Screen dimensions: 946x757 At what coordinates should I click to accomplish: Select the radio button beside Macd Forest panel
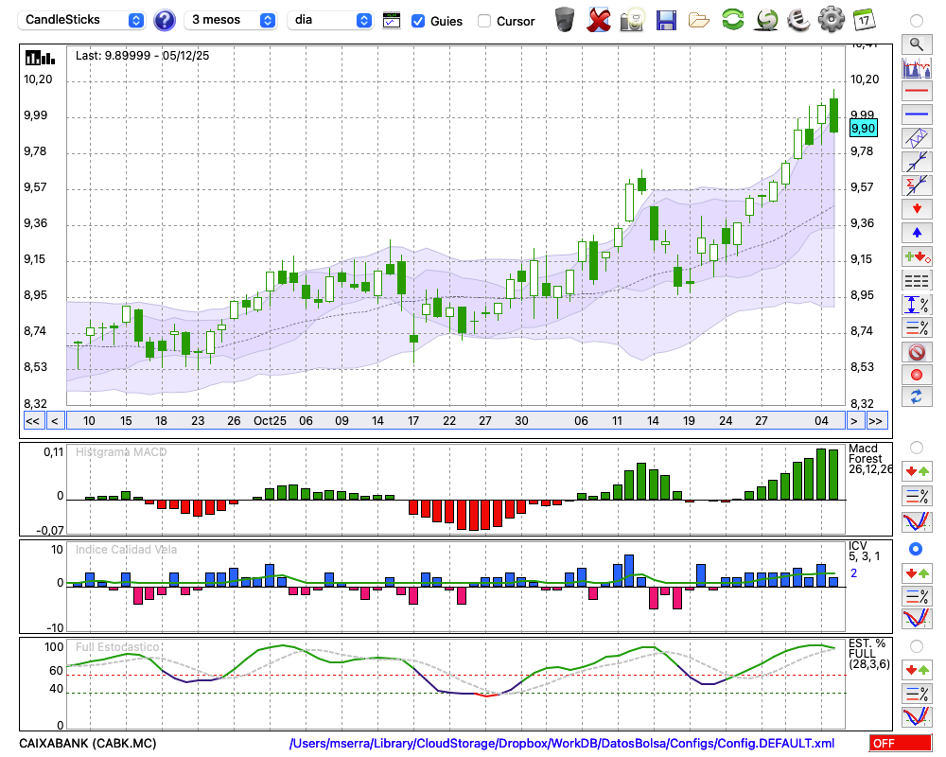[x=916, y=448]
